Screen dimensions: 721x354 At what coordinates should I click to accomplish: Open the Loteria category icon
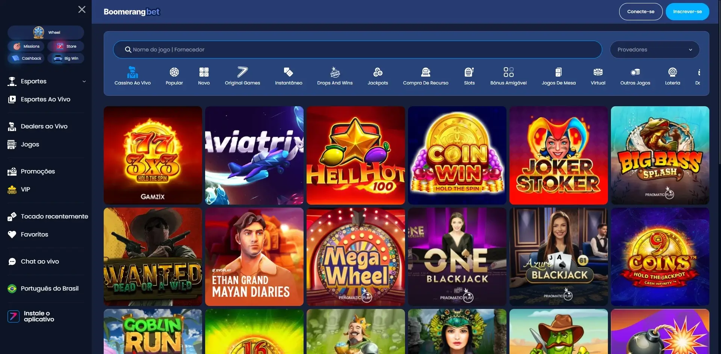pyautogui.click(x=672, y=72)
